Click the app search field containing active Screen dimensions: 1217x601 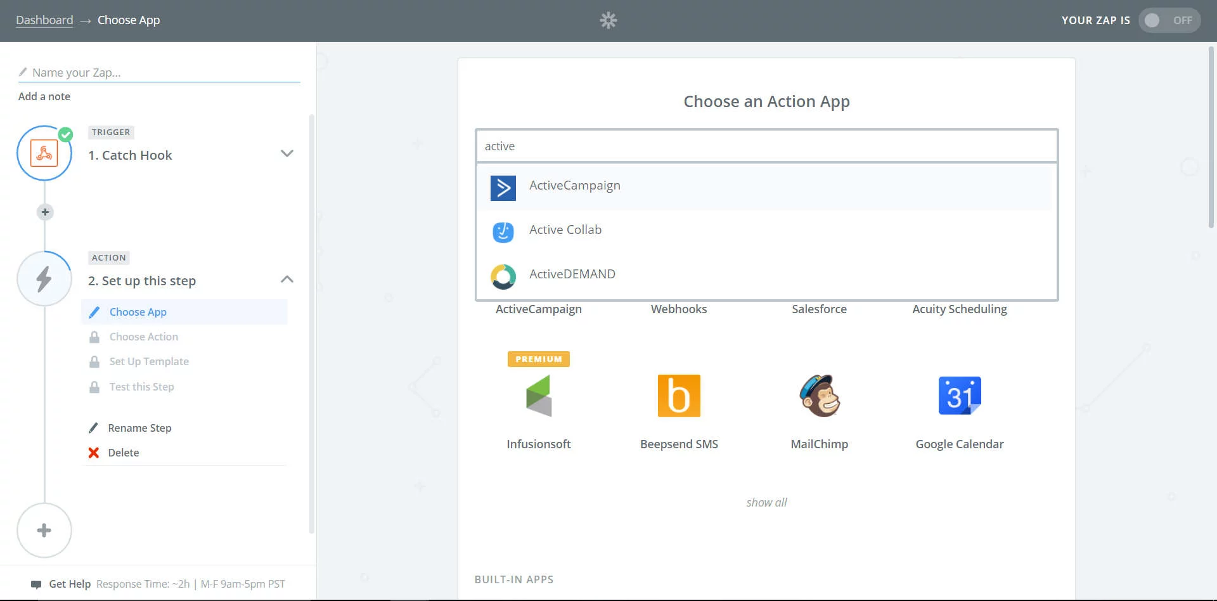point(766,146)
